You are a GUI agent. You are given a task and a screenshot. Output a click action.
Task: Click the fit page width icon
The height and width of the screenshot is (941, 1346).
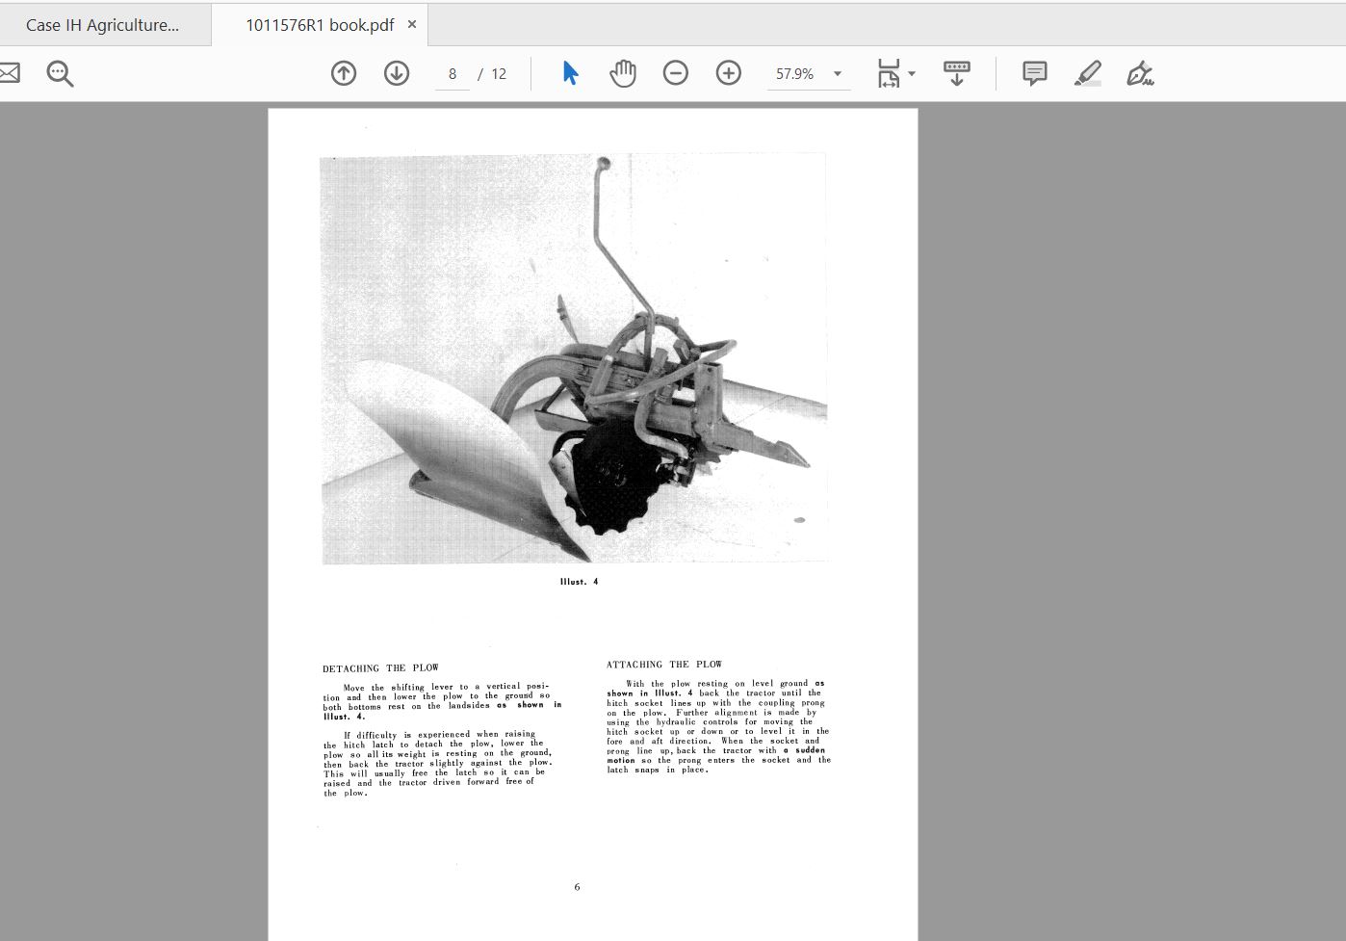pyautogui.click(x=888, y=73)
